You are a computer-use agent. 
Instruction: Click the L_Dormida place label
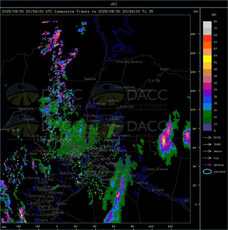coord(156,190)
